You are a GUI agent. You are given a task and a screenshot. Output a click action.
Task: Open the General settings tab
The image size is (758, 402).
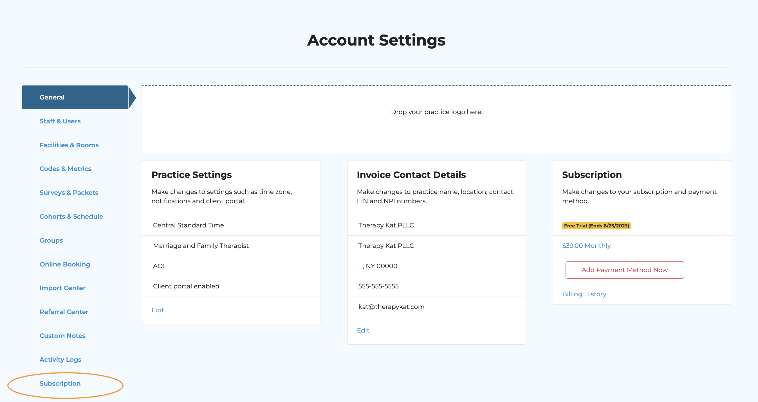52,97
